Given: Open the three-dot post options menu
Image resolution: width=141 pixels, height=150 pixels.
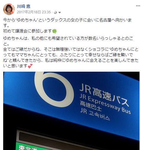Looking at the screenshot, I should tap(138, 6).
